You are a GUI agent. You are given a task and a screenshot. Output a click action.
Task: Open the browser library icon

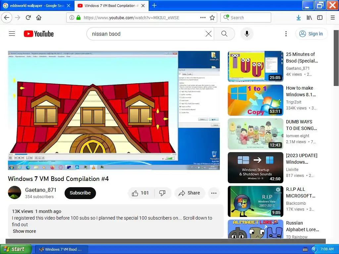tap(309, 18)
